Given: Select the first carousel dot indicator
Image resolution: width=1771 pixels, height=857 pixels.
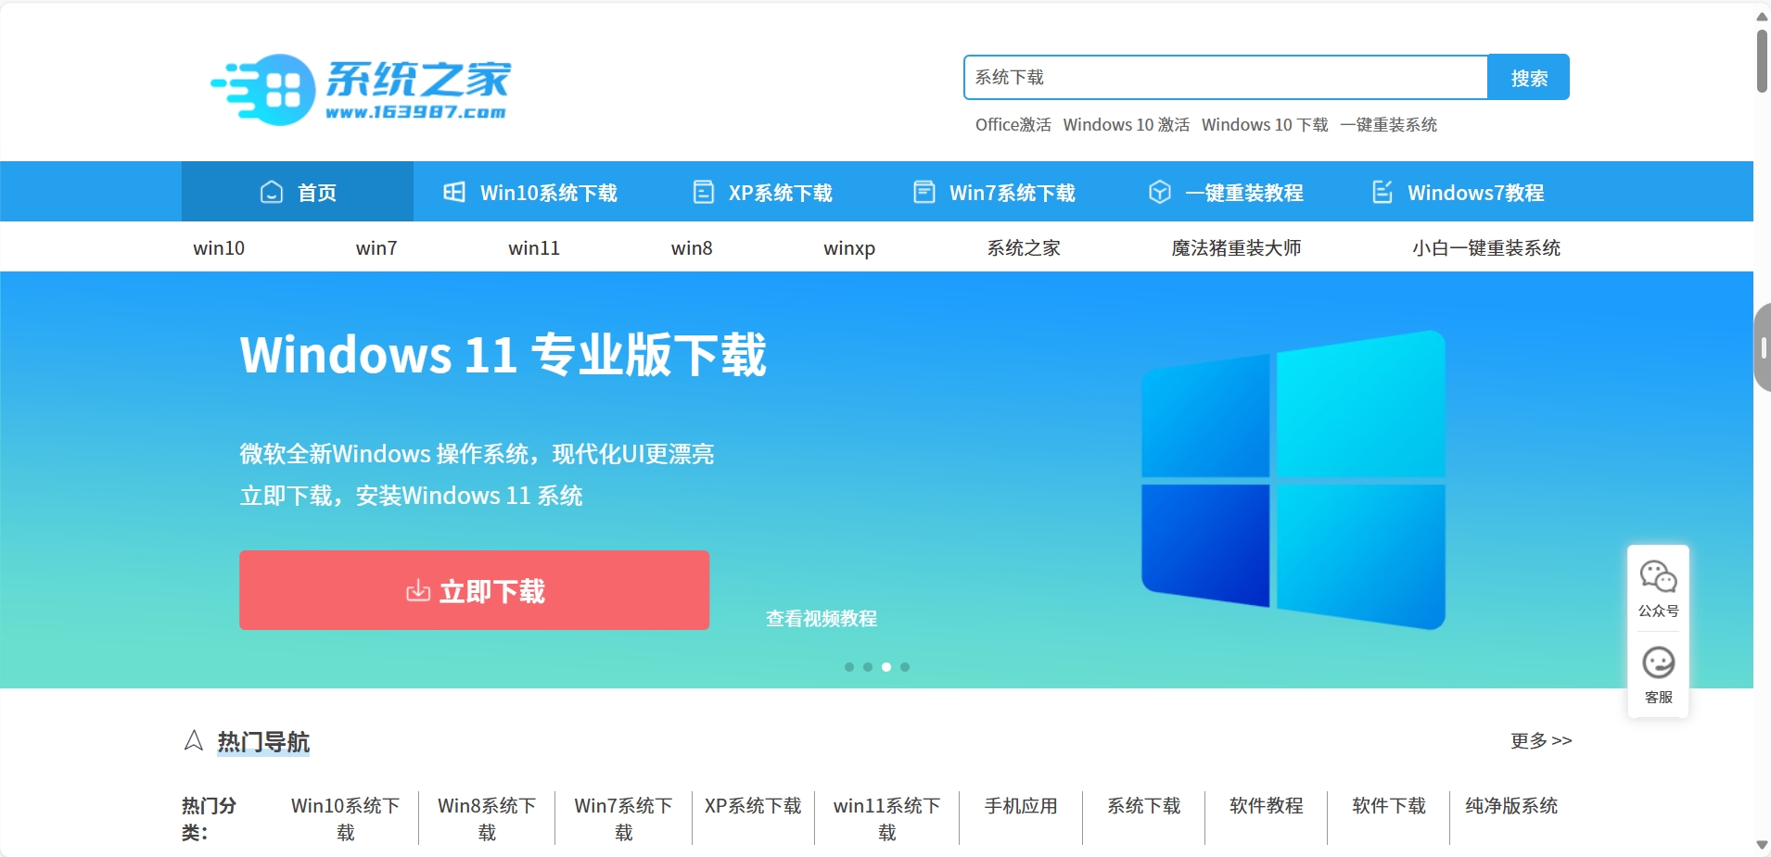Looking at the screenshot, I should (849, 667).
